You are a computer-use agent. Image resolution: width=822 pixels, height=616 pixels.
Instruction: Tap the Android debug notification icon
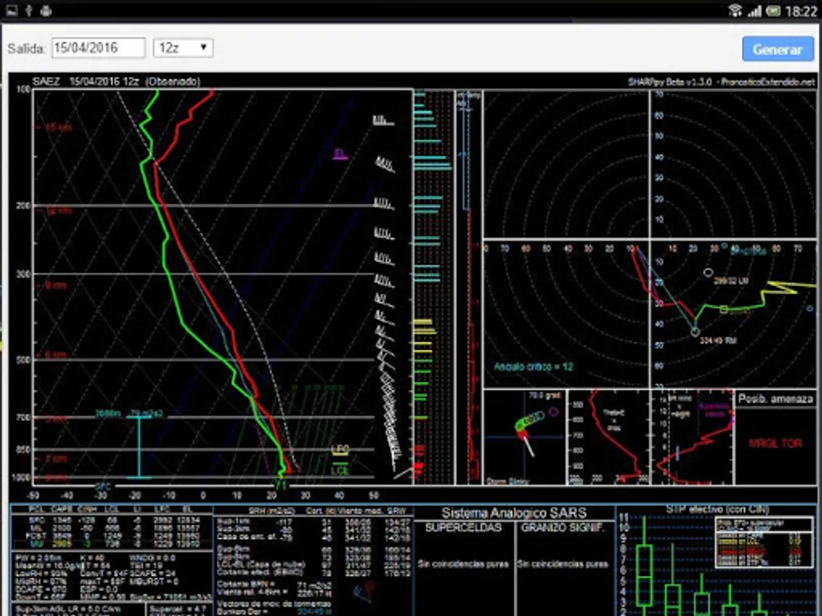pyautogui.click(x=45, y=10)
